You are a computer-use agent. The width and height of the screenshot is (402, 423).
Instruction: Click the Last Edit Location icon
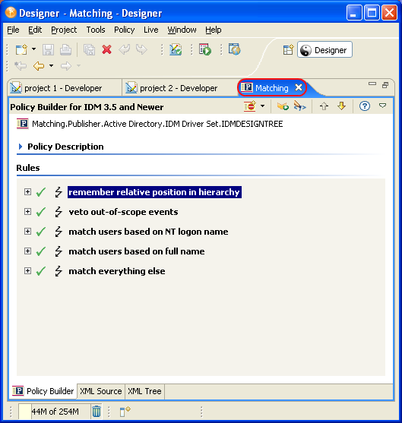(x=21, y=66)
